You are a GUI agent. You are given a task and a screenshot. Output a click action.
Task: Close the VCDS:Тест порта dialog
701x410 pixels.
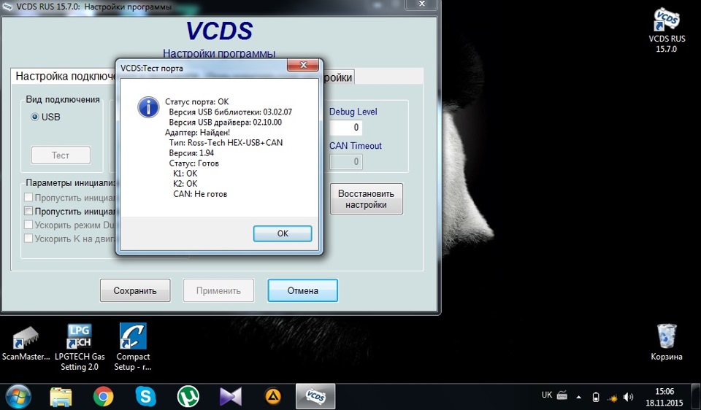pyautogui.click(x=302, y=65)
